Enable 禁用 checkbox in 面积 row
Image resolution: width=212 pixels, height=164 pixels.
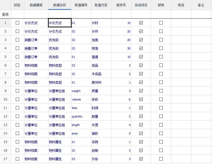[161, 133]
